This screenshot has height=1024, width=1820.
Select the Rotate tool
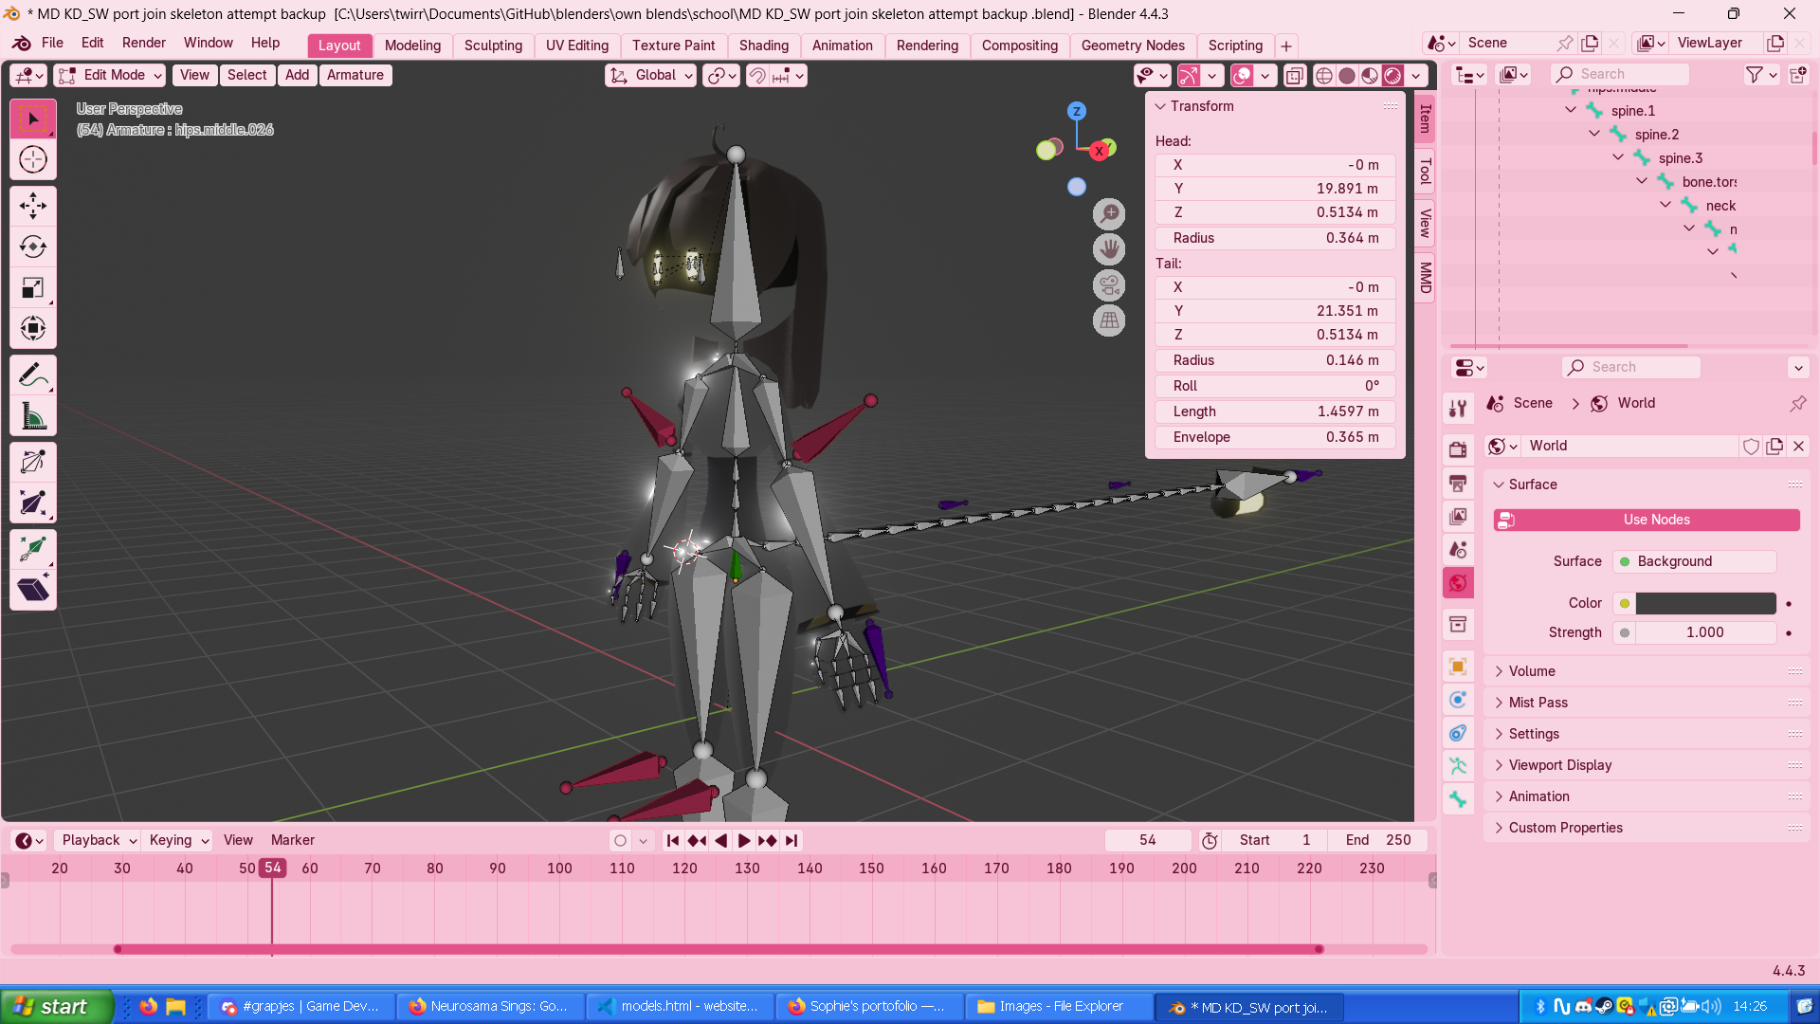pos(33,247)
